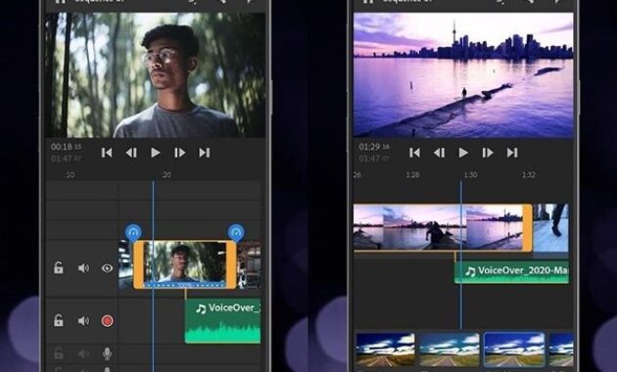Jump to sequence start on left phone
This screenshot has height=372, width=617.
[x=107, y=153]
